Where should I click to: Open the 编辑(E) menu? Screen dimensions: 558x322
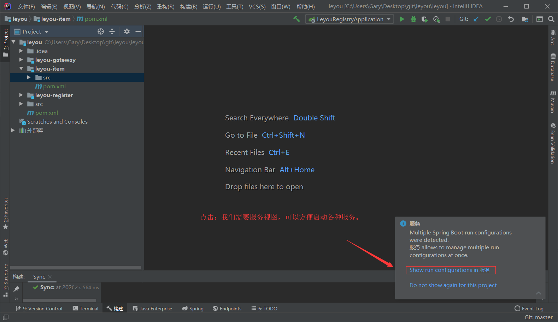(x=49, y=7)
